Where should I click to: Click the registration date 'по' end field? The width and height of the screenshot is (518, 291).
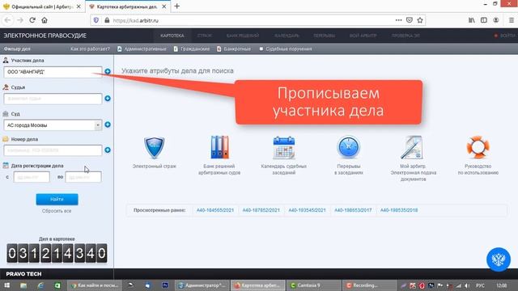coord(83,177)
